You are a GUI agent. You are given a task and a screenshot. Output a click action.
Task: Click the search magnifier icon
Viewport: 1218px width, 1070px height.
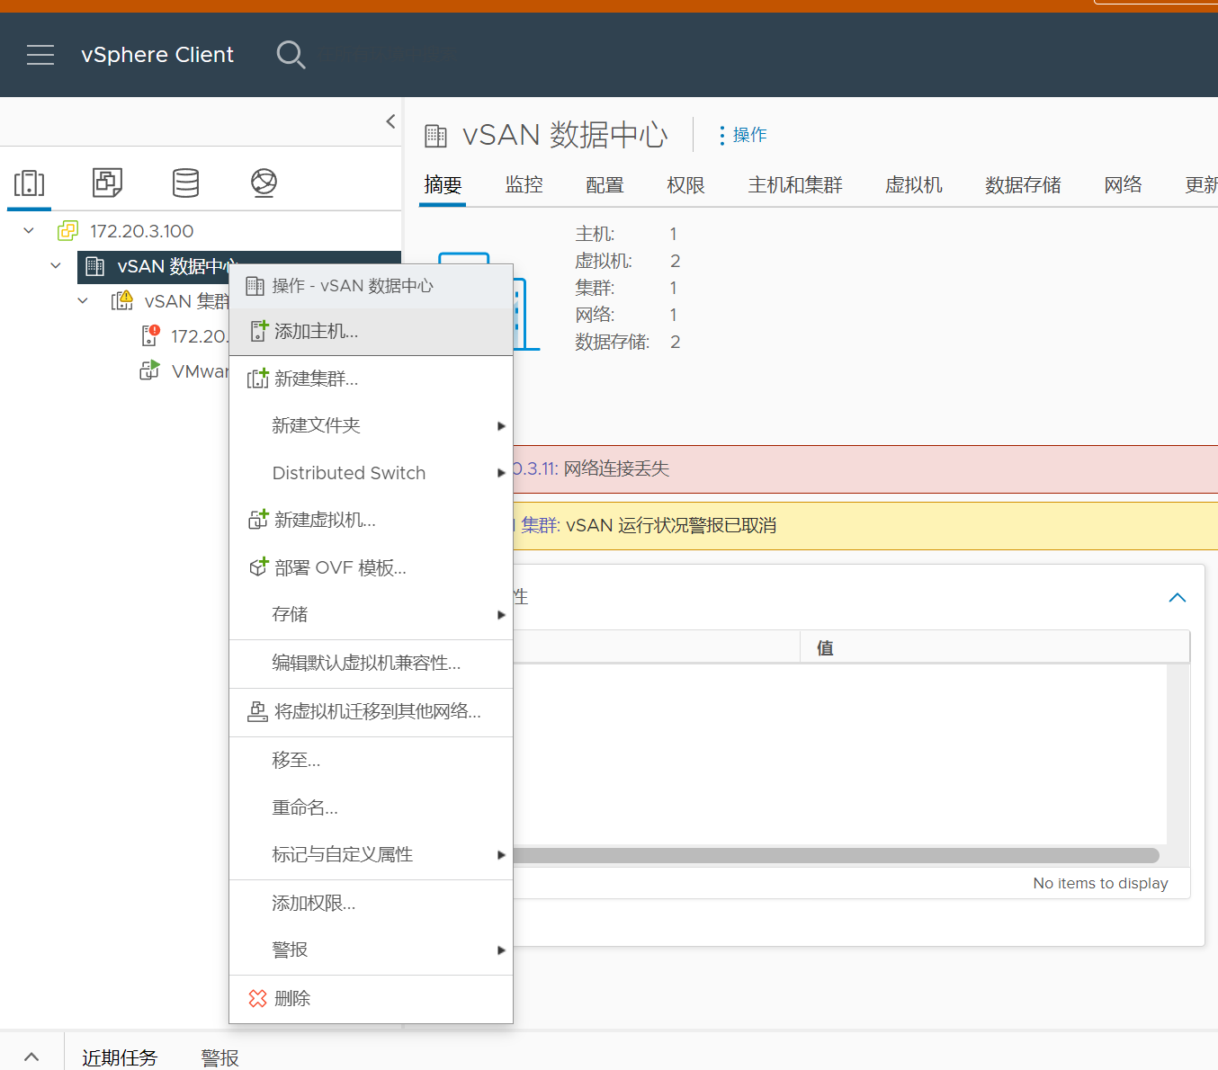pyautogui.click(x=291, y=55)
